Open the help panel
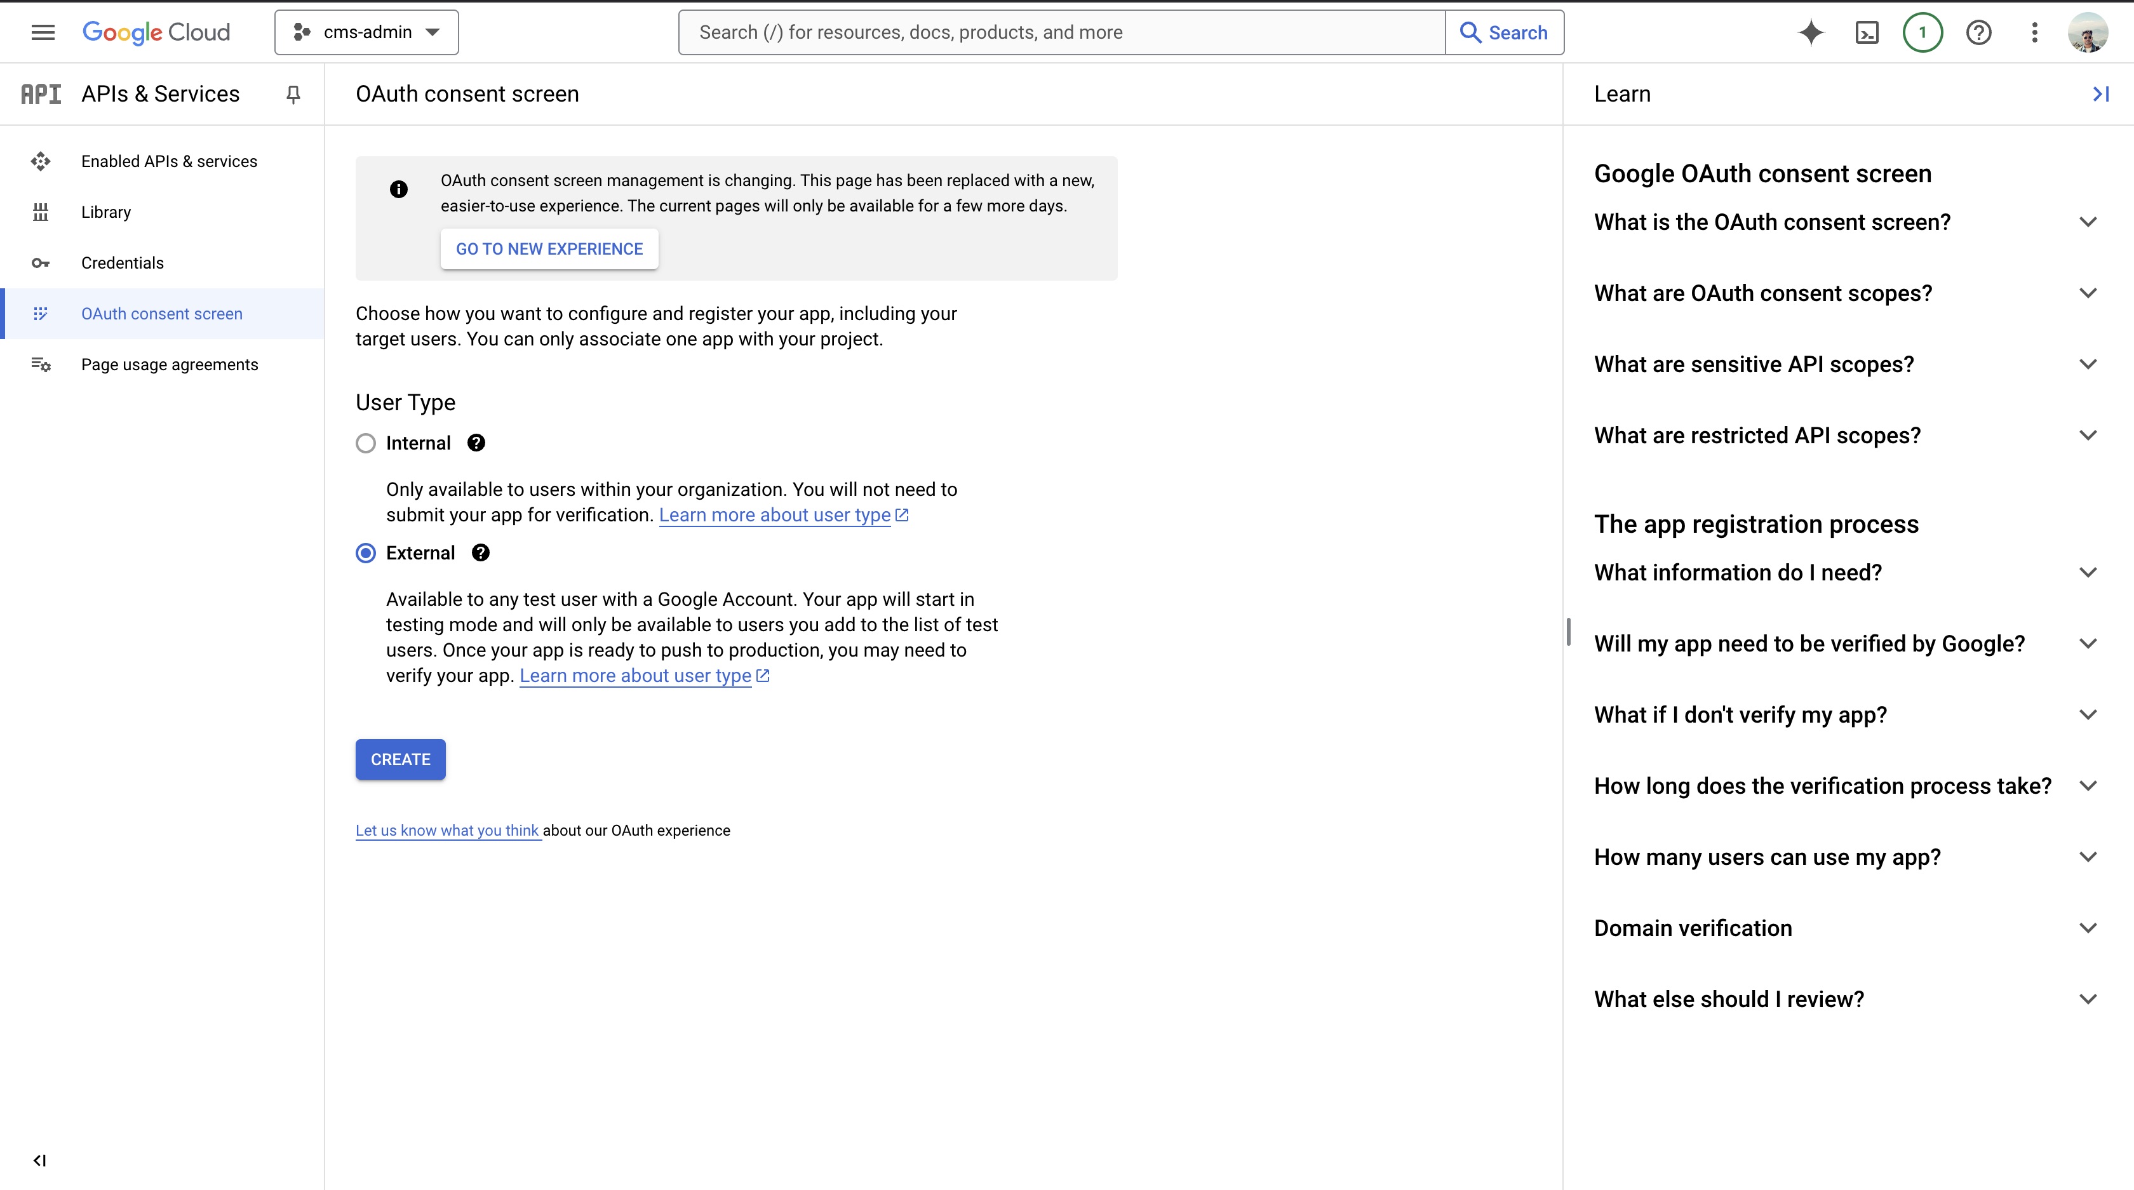The height and width of the screenshot is (1190, 2134). tap(1979, 32)
